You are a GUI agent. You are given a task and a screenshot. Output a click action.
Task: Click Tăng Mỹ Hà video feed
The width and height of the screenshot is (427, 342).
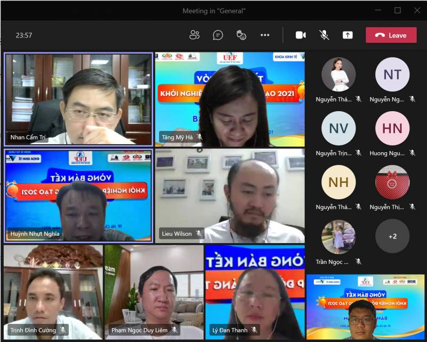(x=230, y=99)
